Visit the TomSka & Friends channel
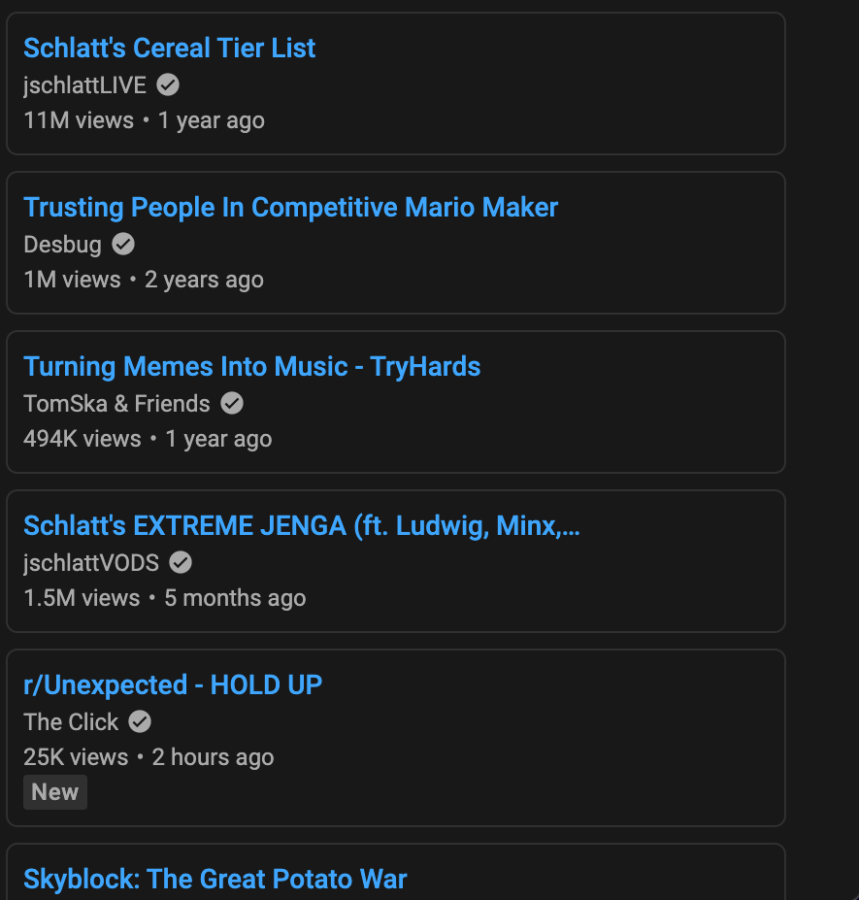Screen dimensions: 859x900 pos(116,404)
